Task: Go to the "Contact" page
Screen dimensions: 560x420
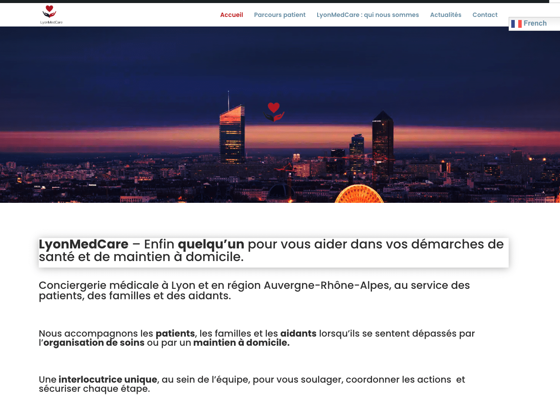Action: point(485,14)
